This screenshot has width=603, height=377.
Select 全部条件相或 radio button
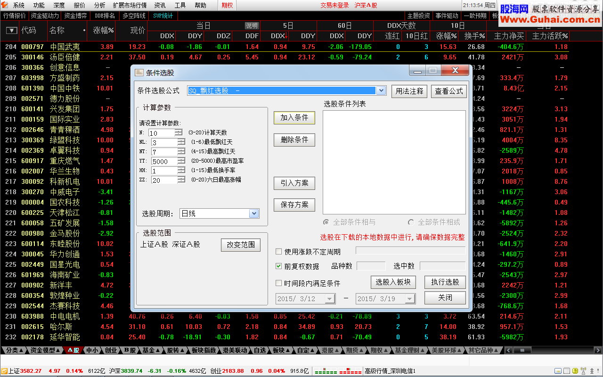(411, 222)
